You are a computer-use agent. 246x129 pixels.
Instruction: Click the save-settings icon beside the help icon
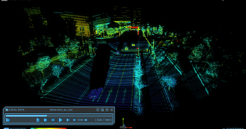click(102, 110)
